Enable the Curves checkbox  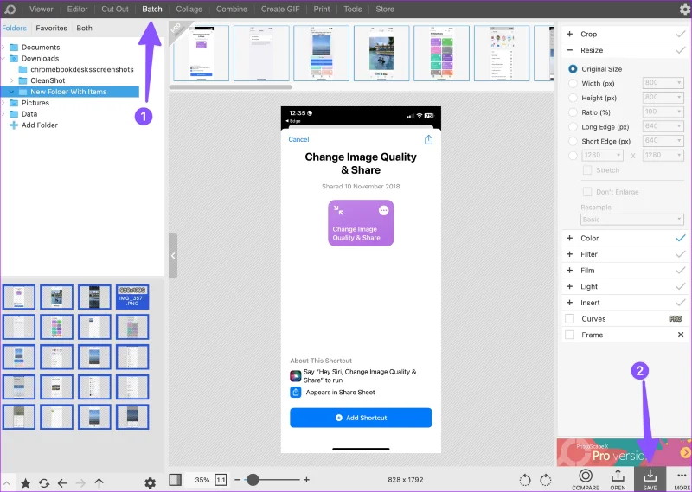pos(570,318)
